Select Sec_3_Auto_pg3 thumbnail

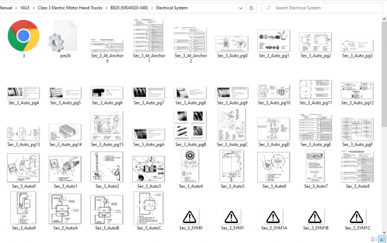coord(357,46)
